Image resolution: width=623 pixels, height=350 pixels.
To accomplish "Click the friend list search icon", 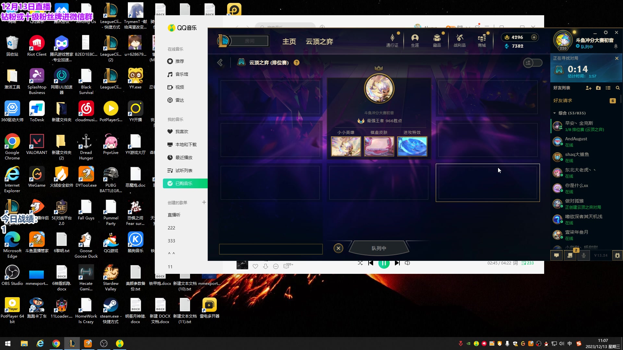I will 617,88.
